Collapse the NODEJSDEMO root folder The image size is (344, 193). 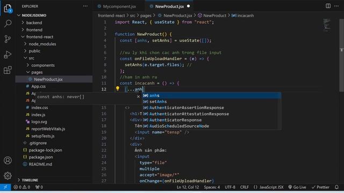[x=54, y=16]
